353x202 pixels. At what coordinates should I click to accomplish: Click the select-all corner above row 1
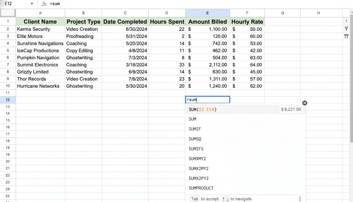pos(8,13)
